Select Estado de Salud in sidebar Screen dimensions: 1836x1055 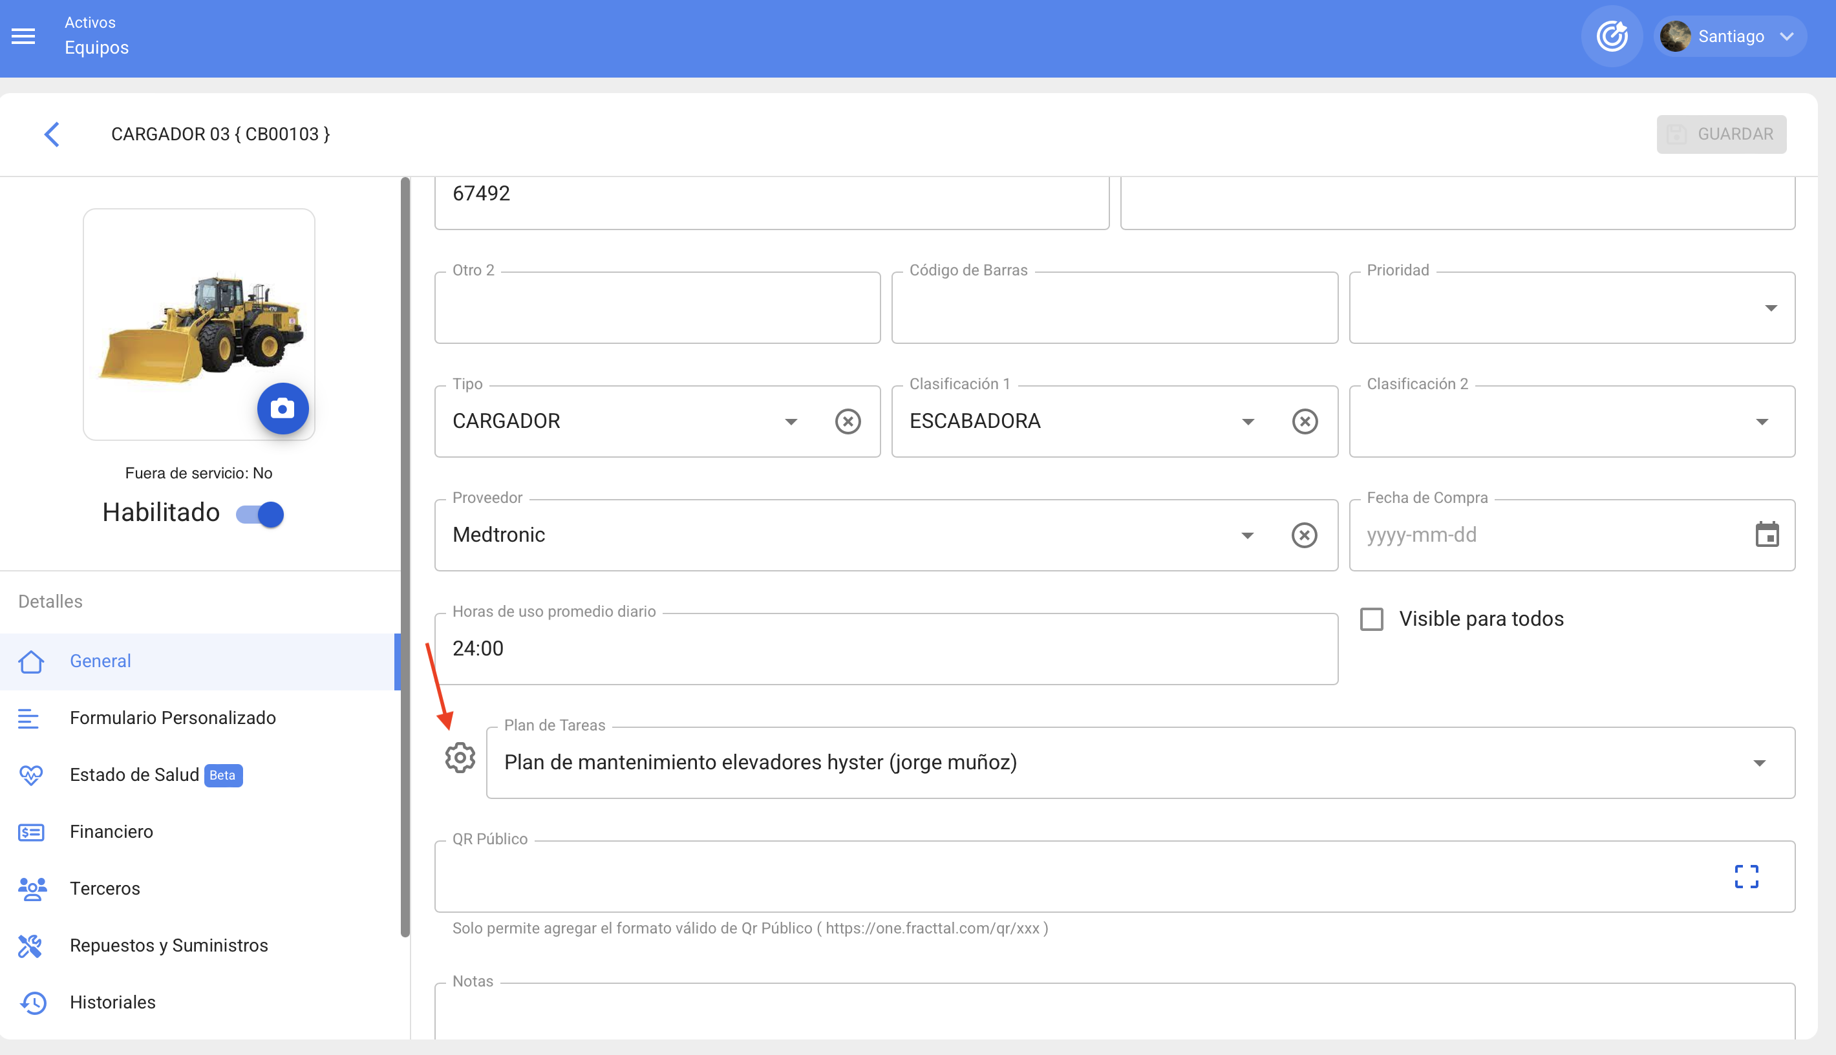pyautogui.click(x=134, y=774)
